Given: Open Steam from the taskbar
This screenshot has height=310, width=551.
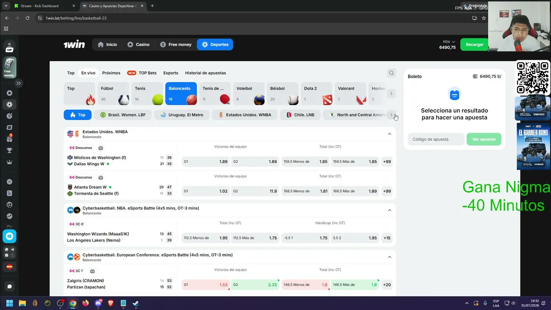Looking at the screenshot, I should tap(136, 303).
